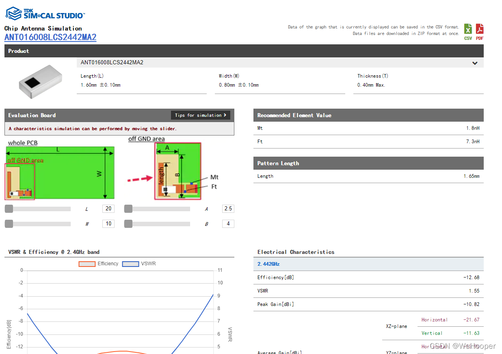
Task: Click the Peak Gain value -10.82
Action: click(x=471, y=304)
